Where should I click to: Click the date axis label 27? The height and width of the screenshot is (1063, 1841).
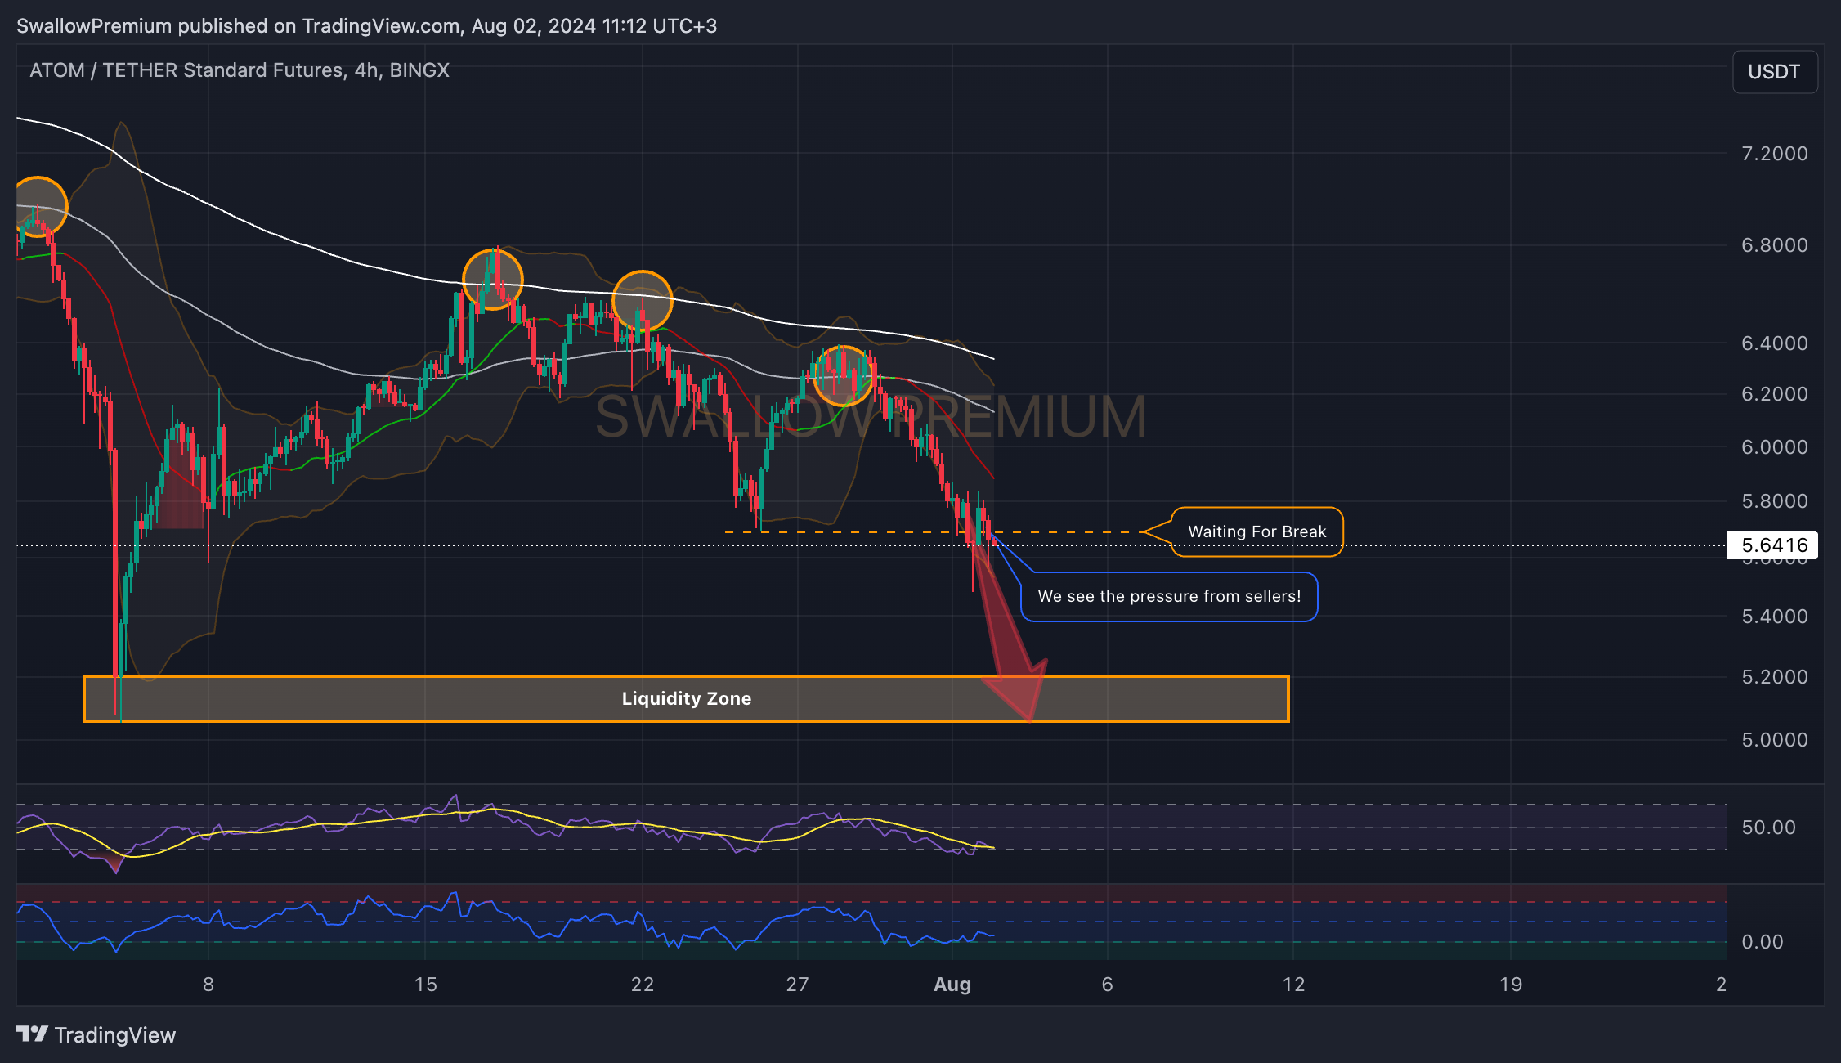[797, 985]
